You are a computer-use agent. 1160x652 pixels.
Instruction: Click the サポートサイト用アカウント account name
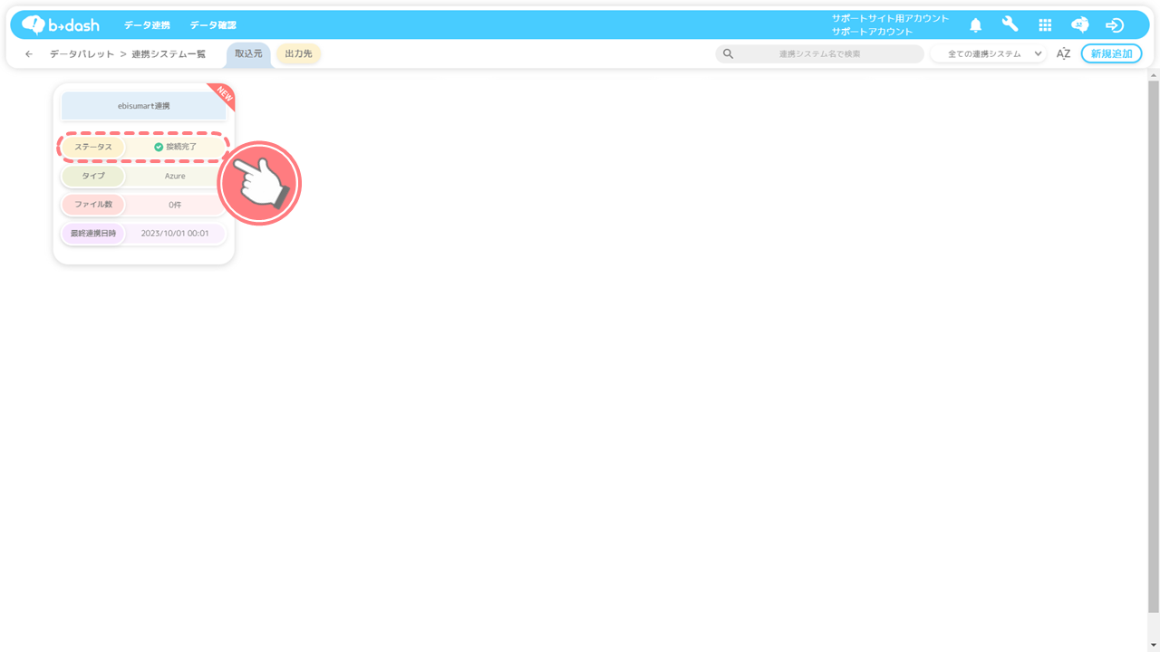click(890, 18)
